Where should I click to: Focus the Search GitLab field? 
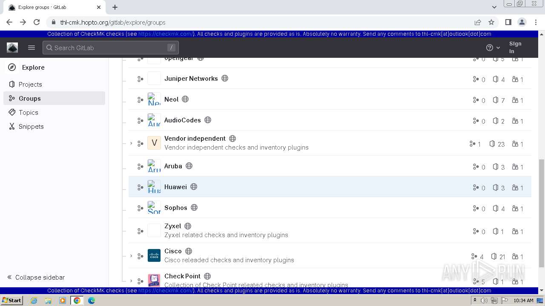point(111,48)
